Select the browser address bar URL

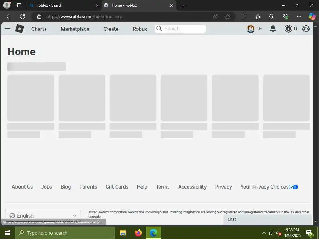coord(85,17)
